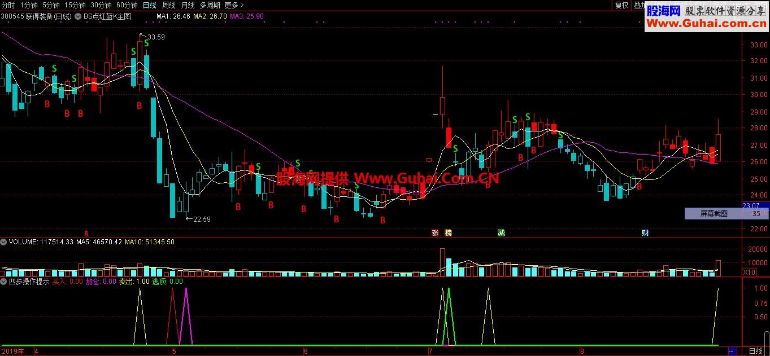Click the 20000 volume axis label
Image resolution: width=770 pixels, height=356 pixels.
click(x=756, y=249)
